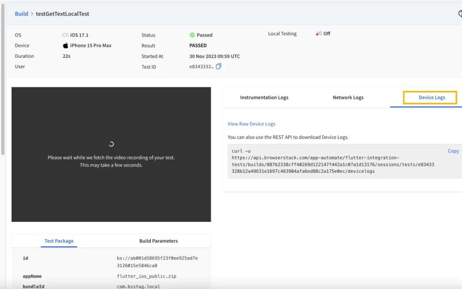Click the loading spinner icon in video
Image resolution: width=462 pixels, height=289 pixels.
click(x=111, y=144)
